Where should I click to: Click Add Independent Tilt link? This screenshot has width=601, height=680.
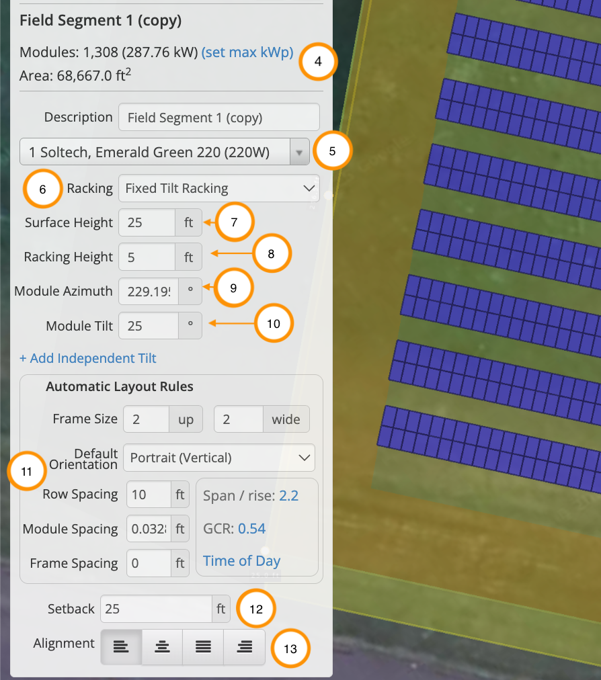88,358
